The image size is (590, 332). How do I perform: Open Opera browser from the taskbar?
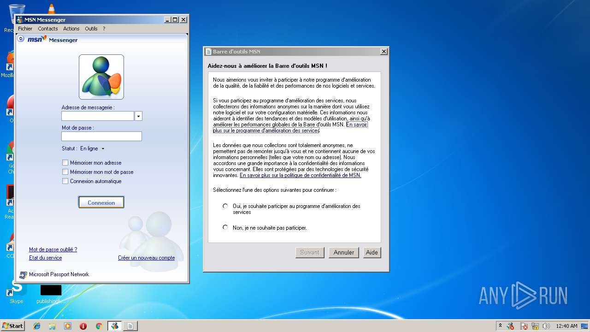tap(83, 326)
